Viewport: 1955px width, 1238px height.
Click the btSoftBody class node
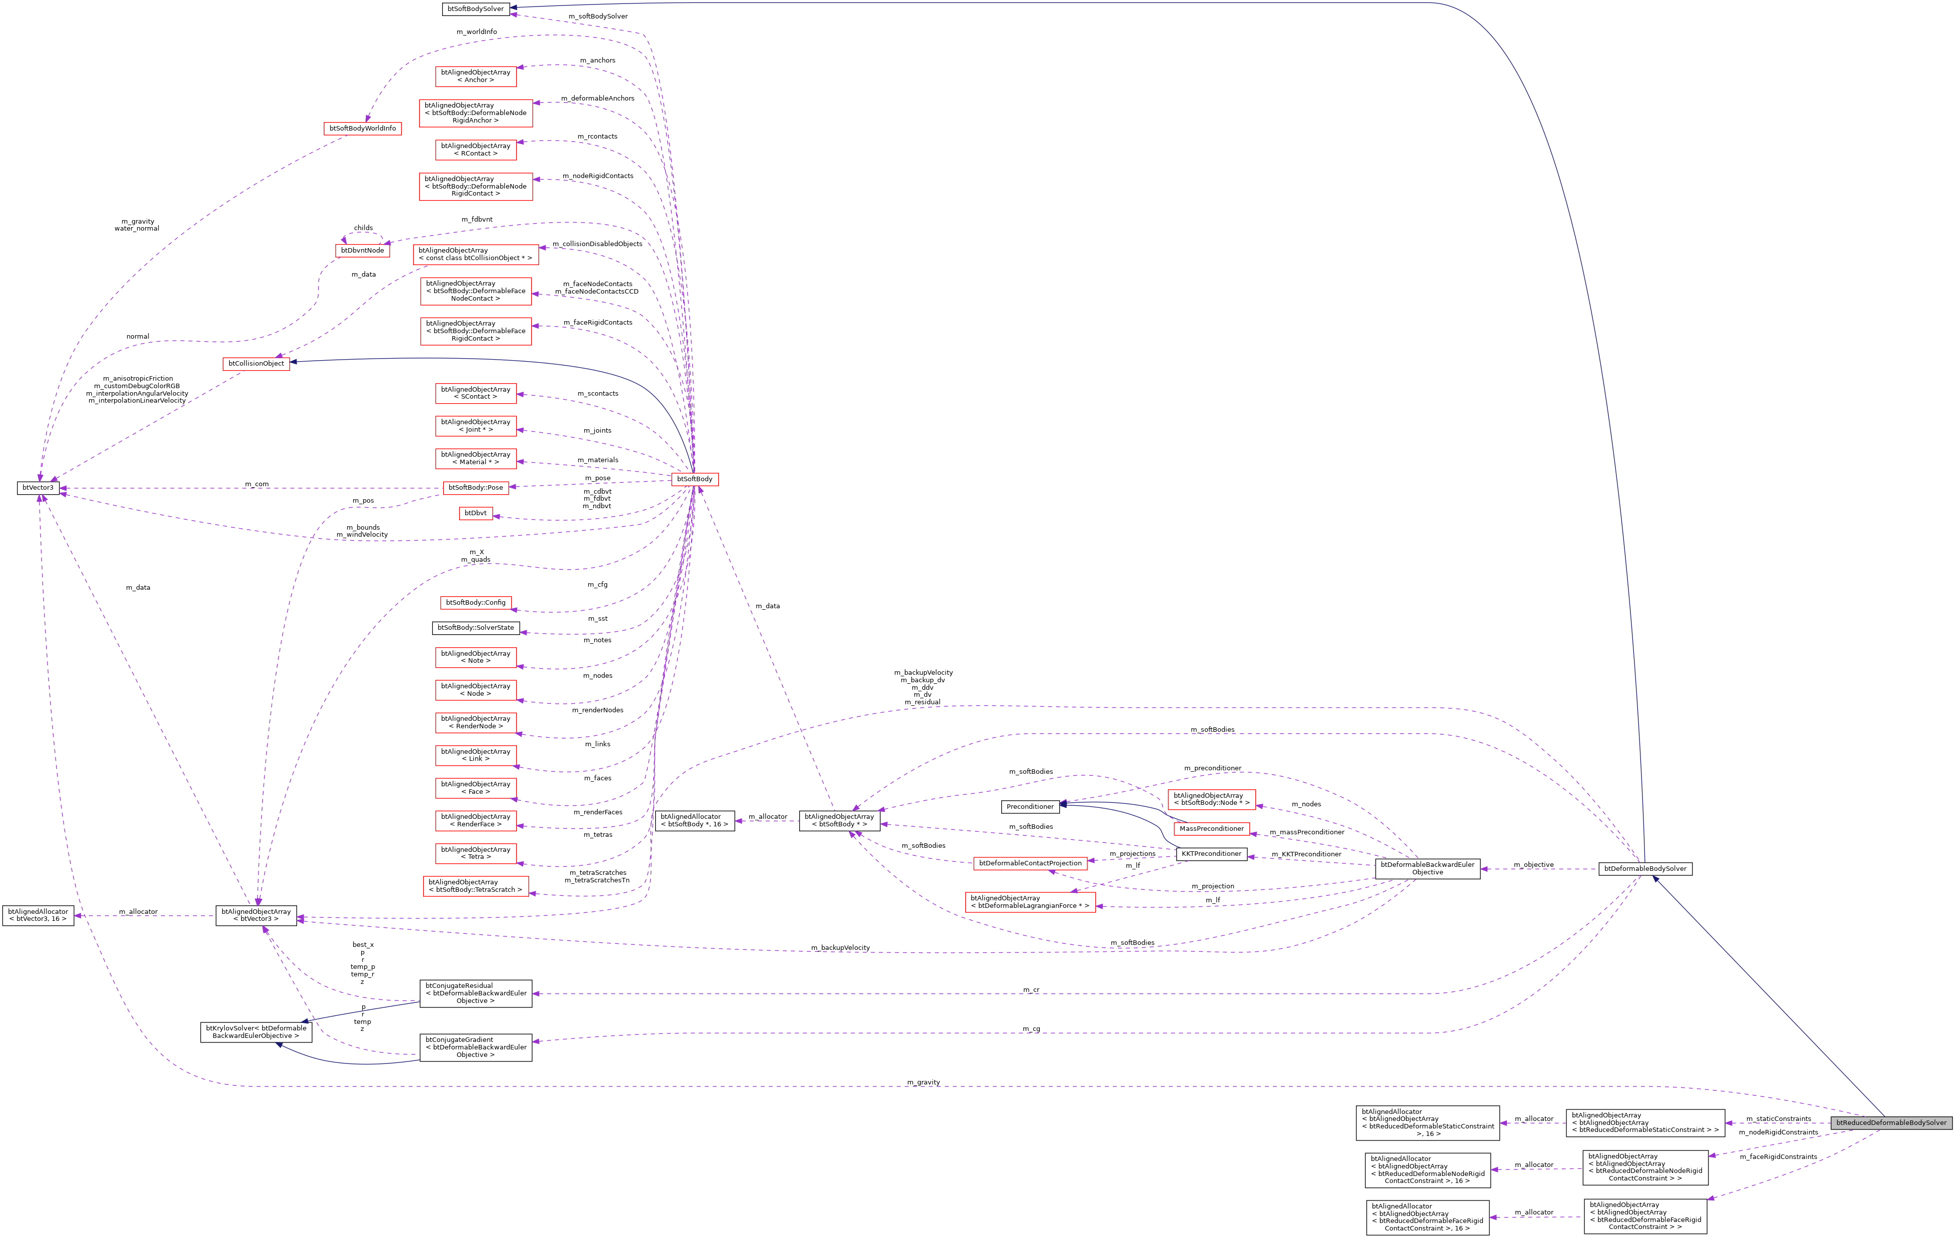[695, 479]
